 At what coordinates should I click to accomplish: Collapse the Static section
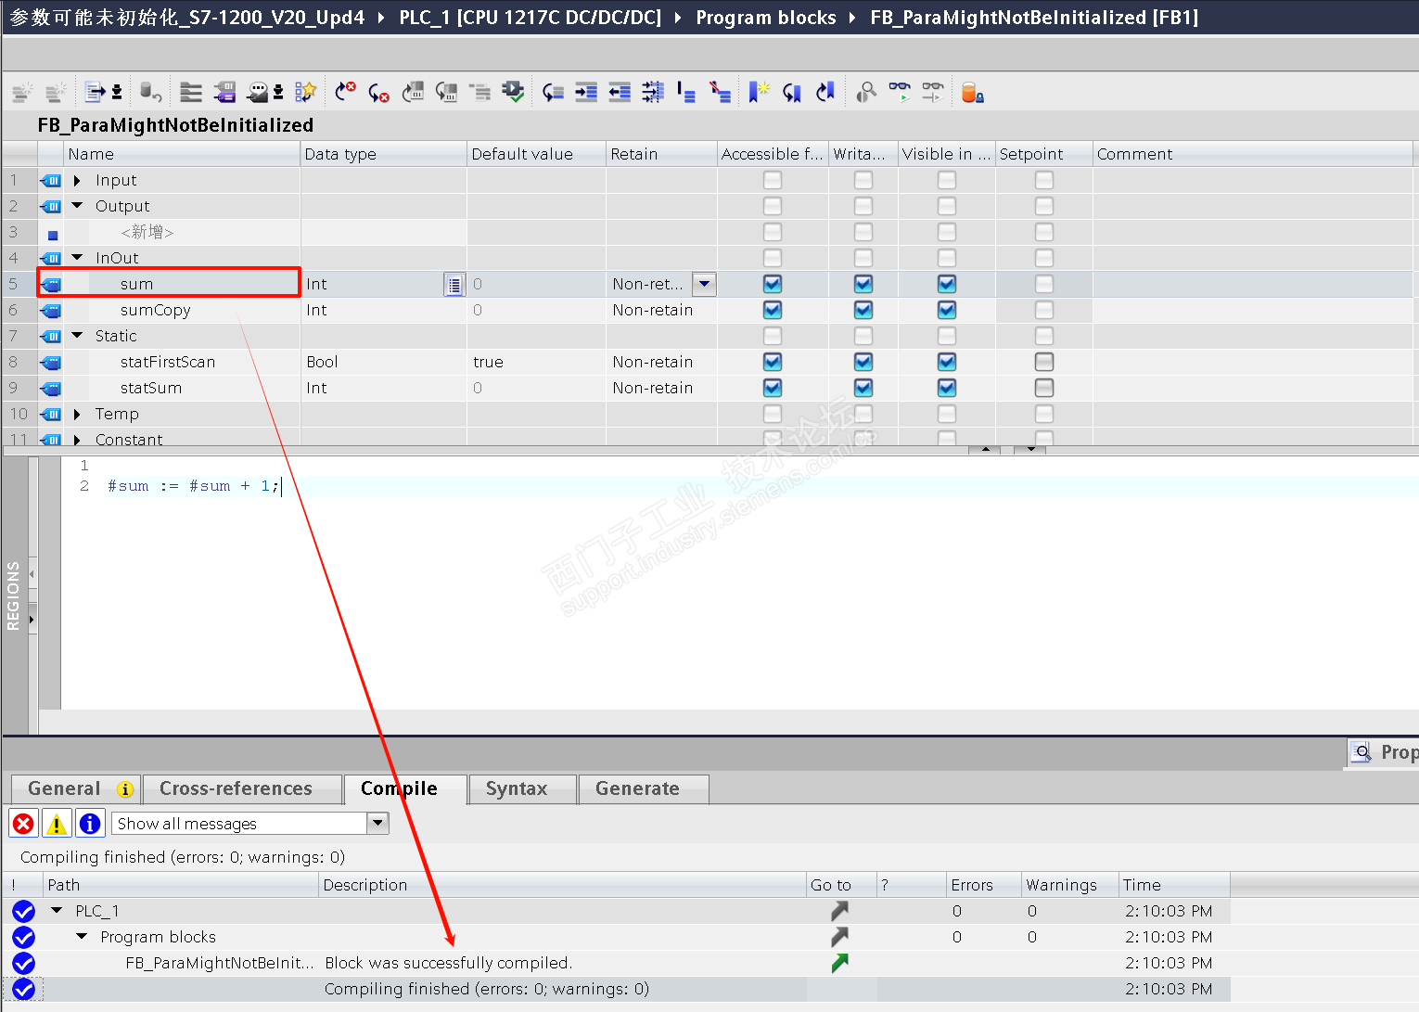(x=78, y=336)
